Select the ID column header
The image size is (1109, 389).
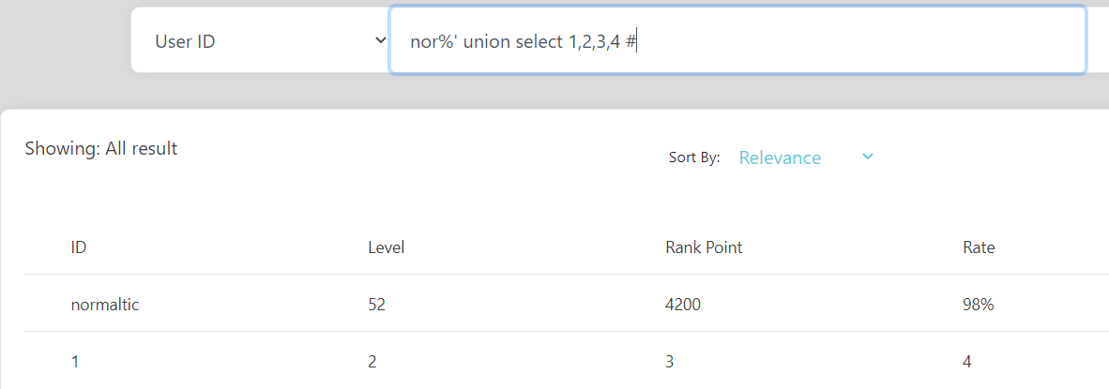click(79, 247)
